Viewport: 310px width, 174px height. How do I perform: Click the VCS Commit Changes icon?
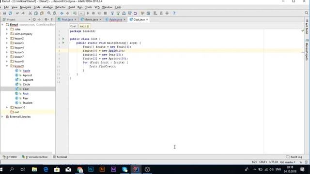pyautogui.click(x=118, y=13)
